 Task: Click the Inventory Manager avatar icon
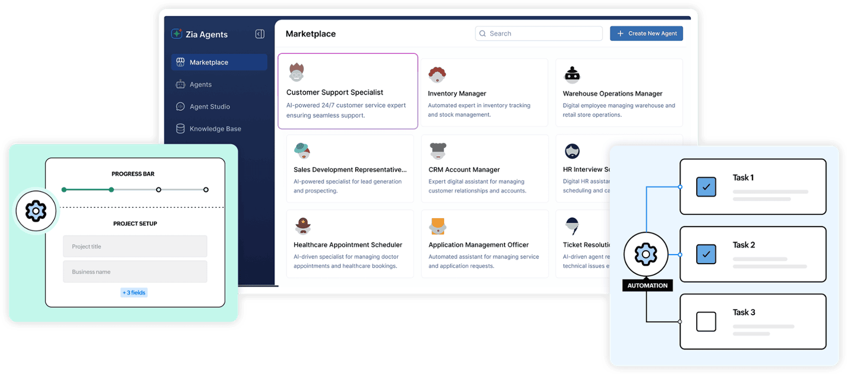click(x=437, y=75)
